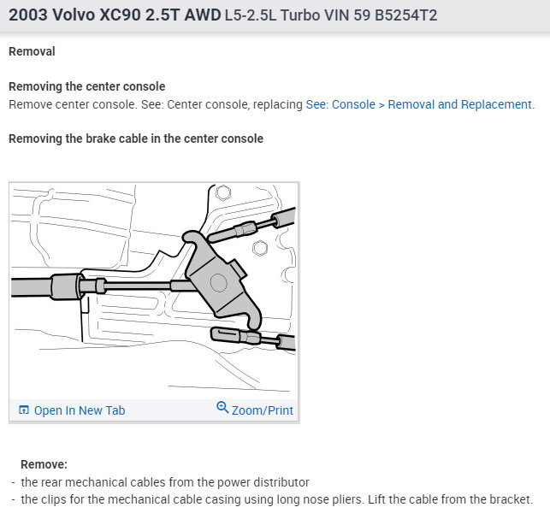Click the Open In New Tab icon
This screenshot has width=550, height=519.
click(x=24, y=410)
